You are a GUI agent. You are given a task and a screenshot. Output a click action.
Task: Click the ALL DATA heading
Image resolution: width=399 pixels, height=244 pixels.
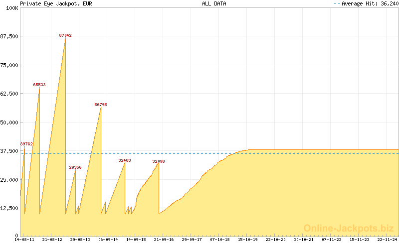click(x=214, y=3)
